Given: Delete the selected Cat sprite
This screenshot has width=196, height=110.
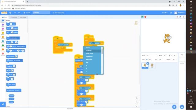Looking at the screenshot, I should [x=148, y=64].
